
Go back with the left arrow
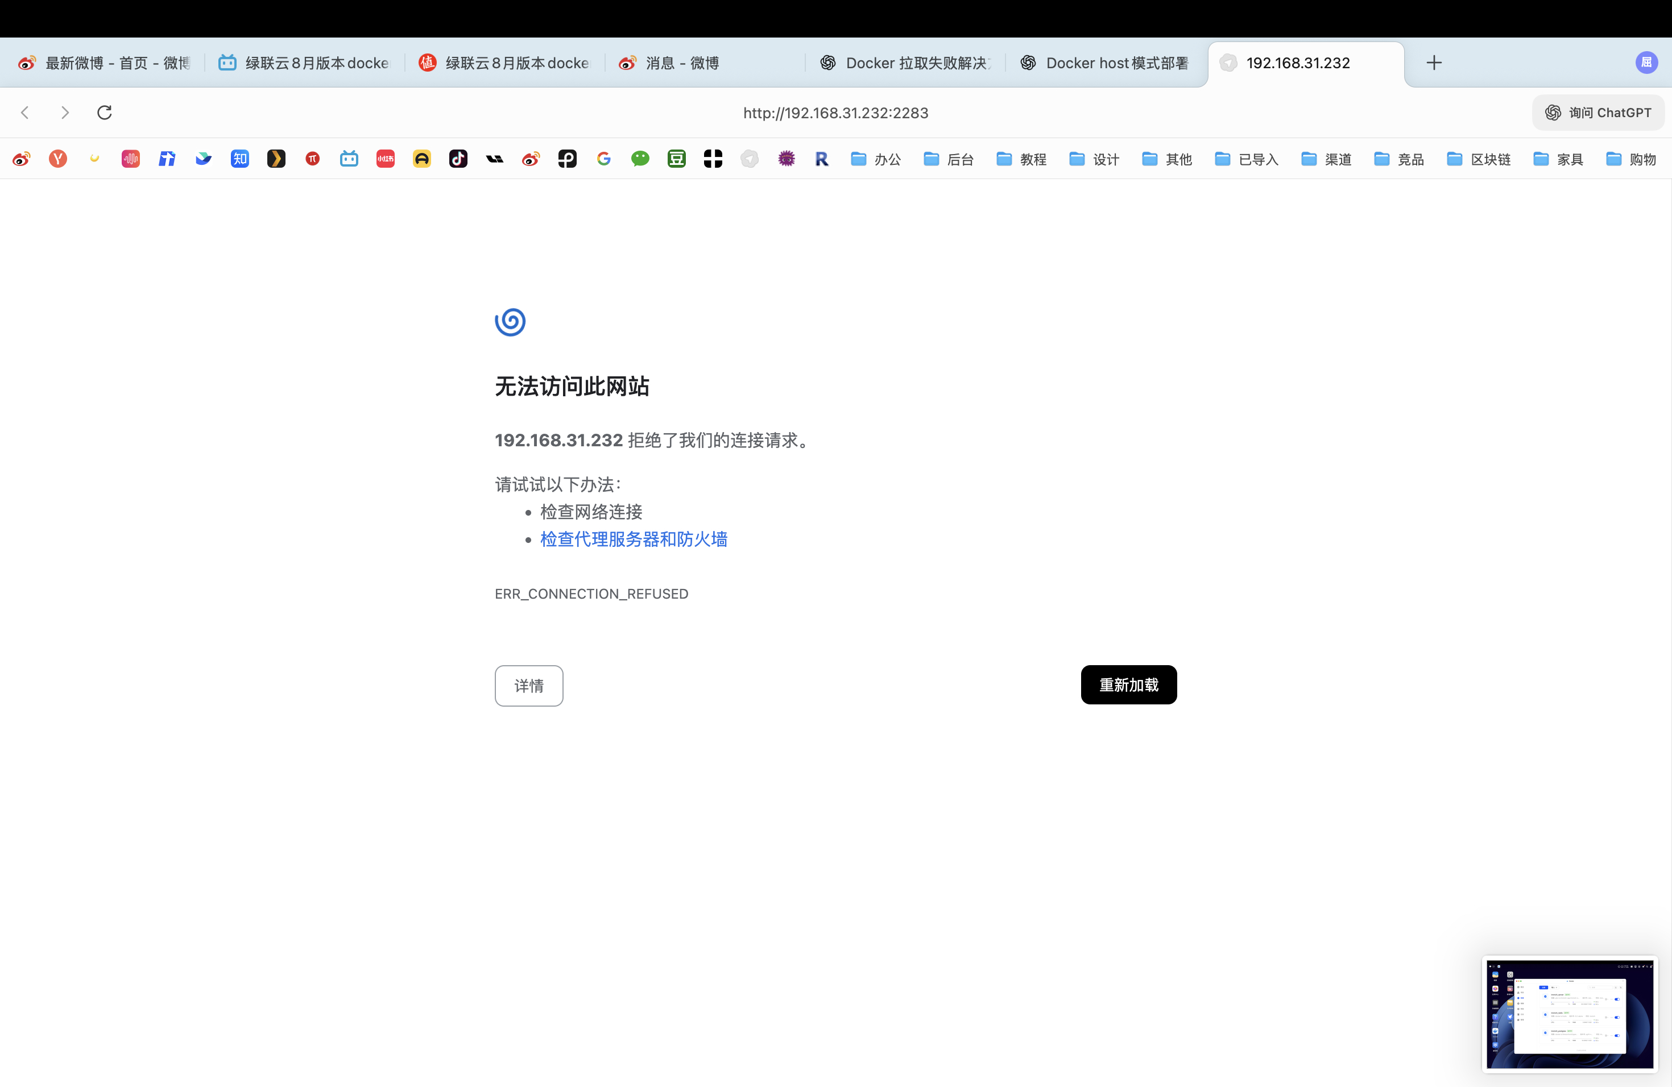point(25,113)
